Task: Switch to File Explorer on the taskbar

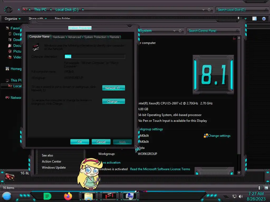Action: pyautogui.click(x=89, y=196)
